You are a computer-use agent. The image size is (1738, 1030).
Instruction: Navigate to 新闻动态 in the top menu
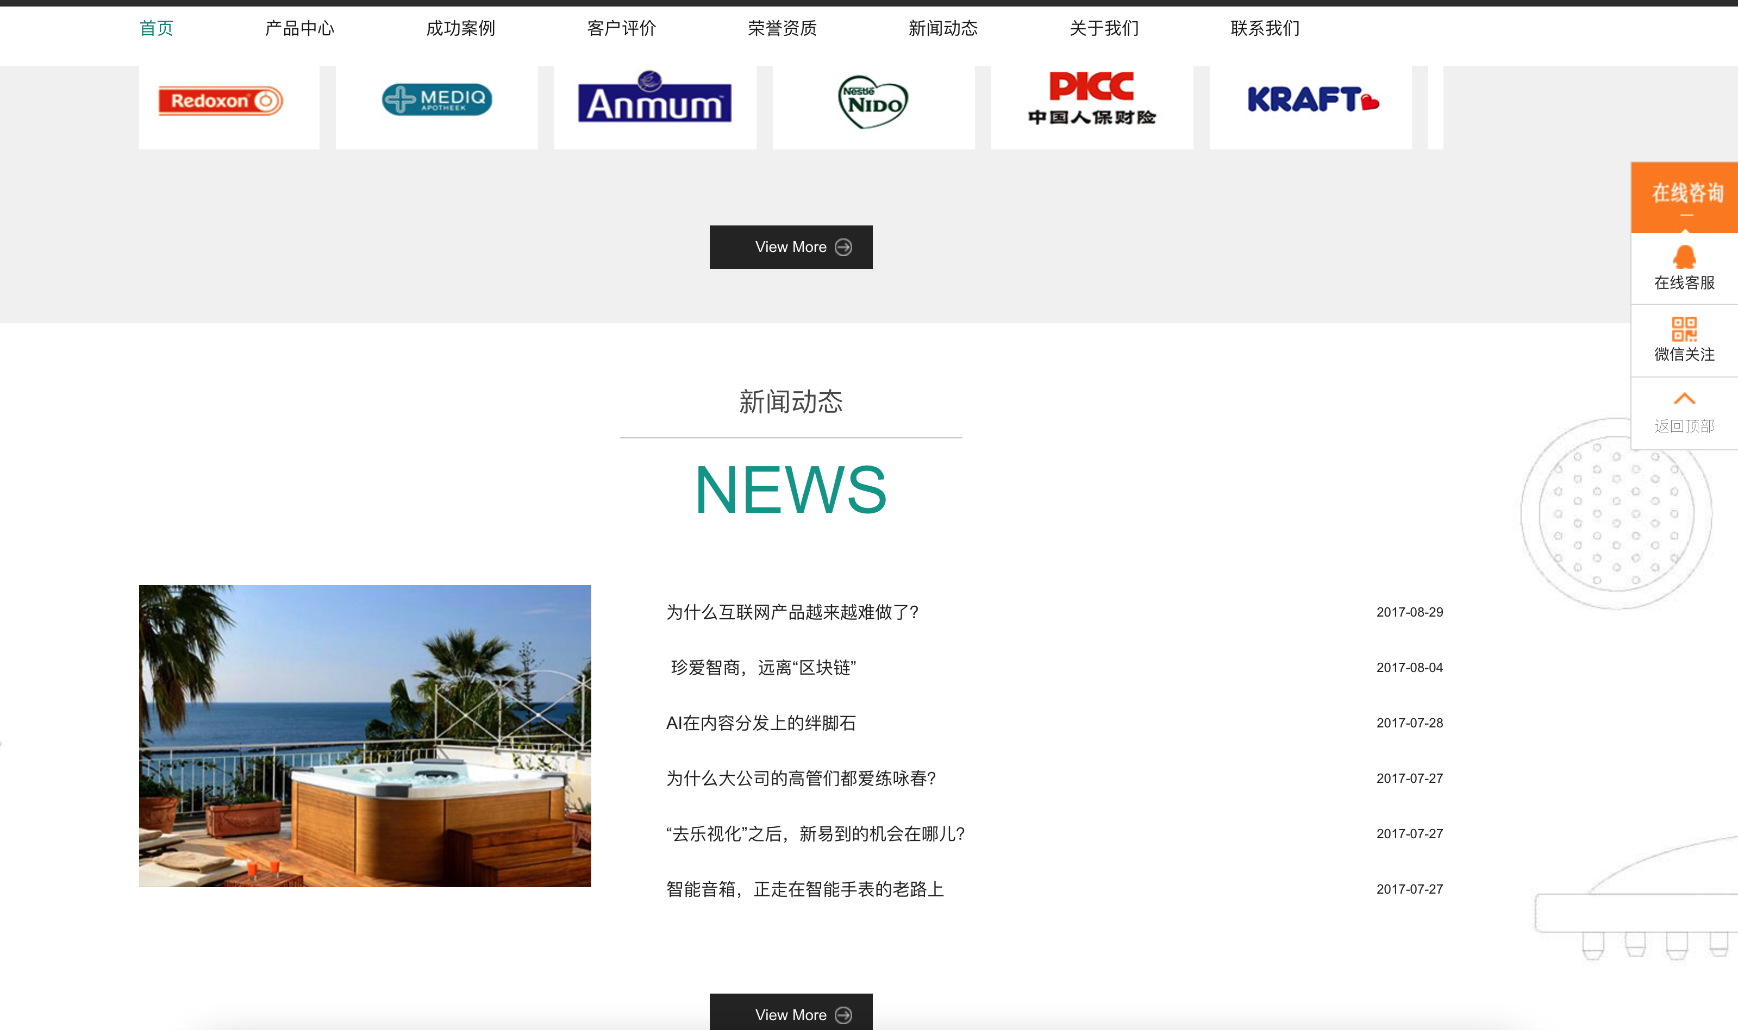coord(943,28)
